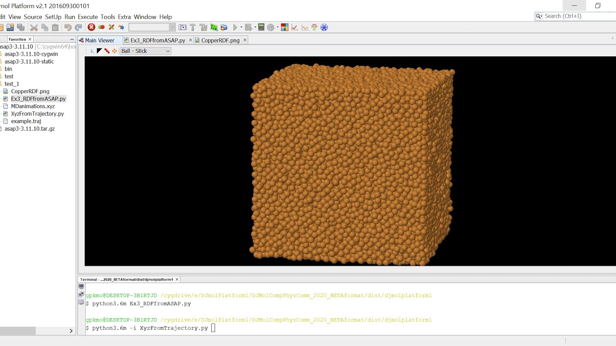Click the Paste clipboard toolbar icon

tap(55, 27)
